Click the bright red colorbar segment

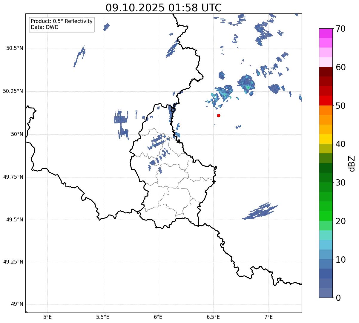coord(326,100)
